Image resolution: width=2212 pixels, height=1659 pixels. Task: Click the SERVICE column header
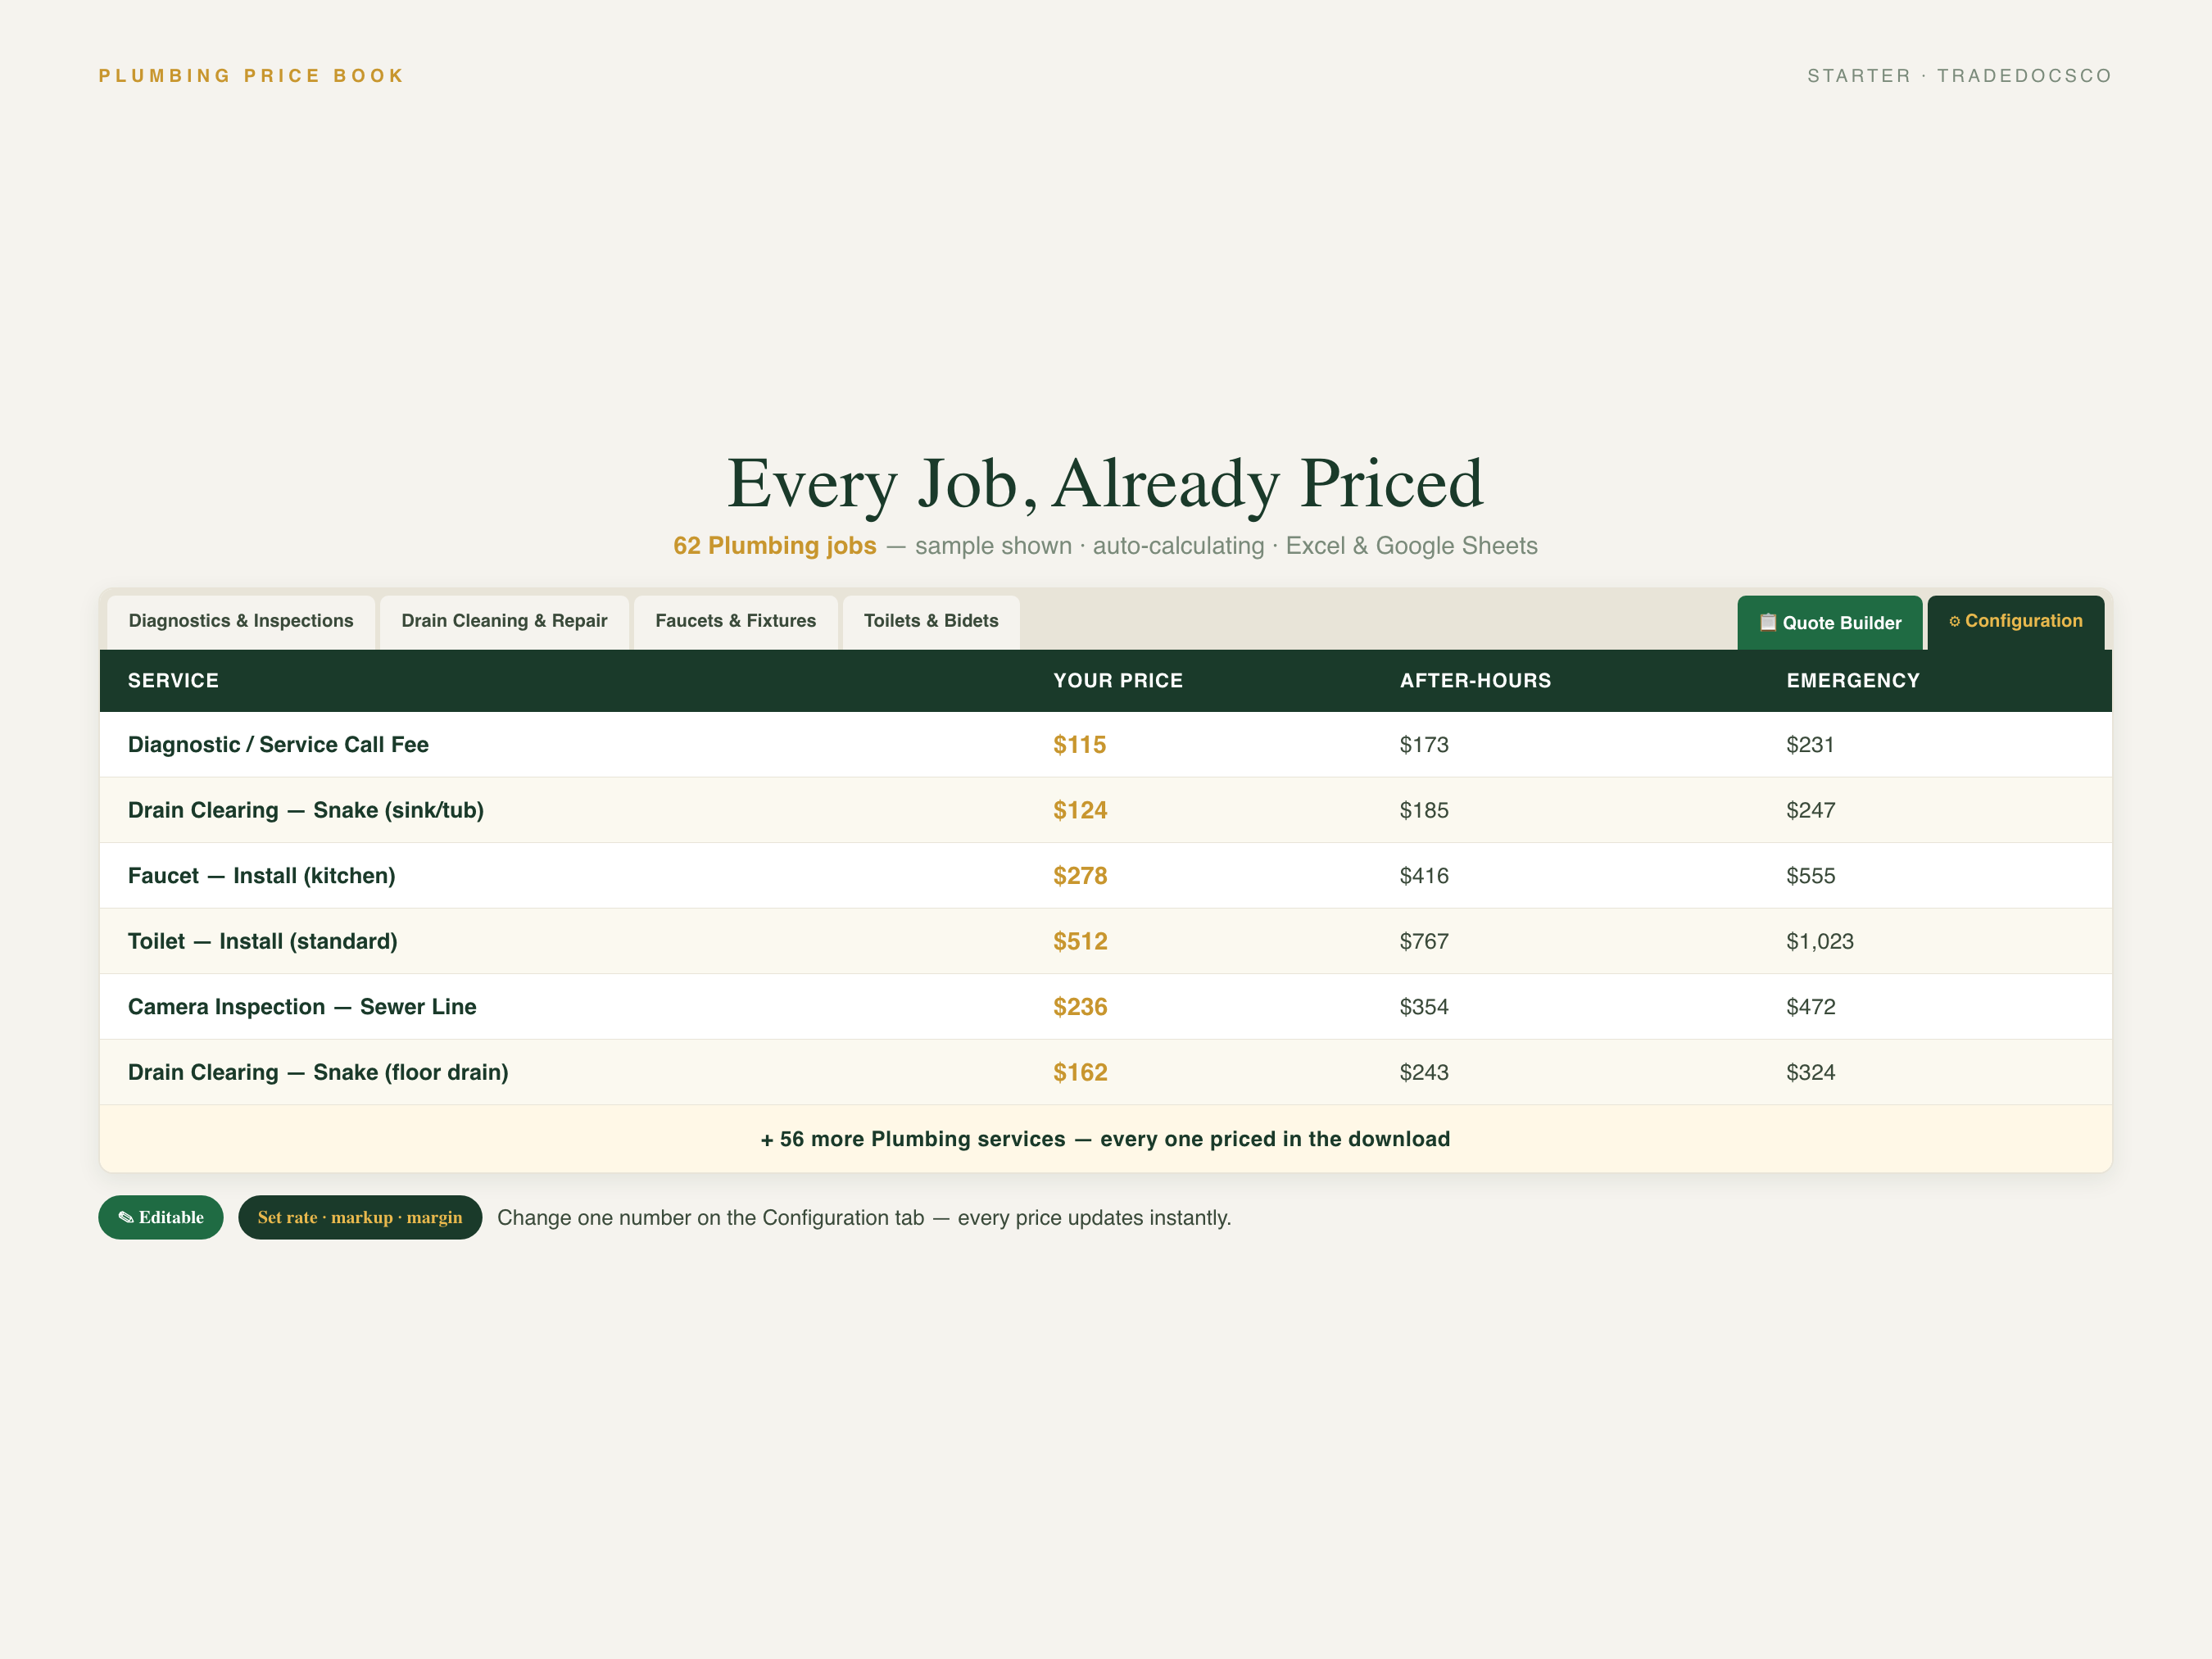pos(173,680)
